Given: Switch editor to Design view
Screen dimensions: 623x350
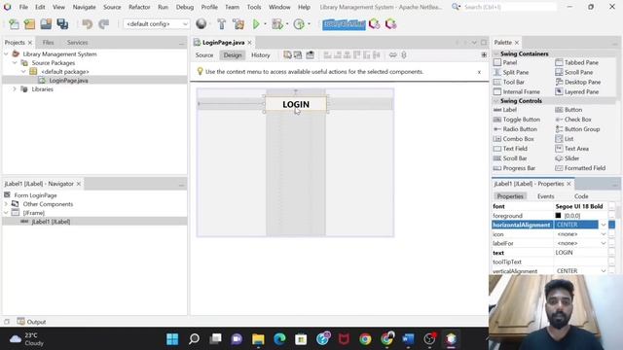Looking at the screenshot, I should click(x=233, y=55).
